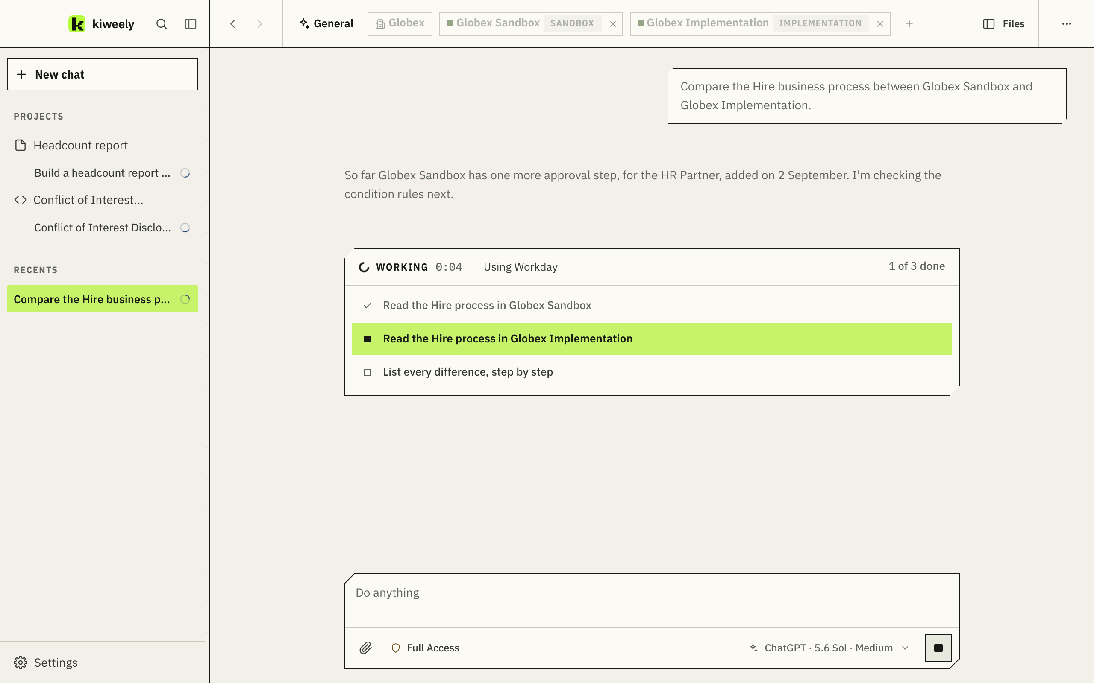
Task: Start a New chat
Action: click(x=103, y=74)
